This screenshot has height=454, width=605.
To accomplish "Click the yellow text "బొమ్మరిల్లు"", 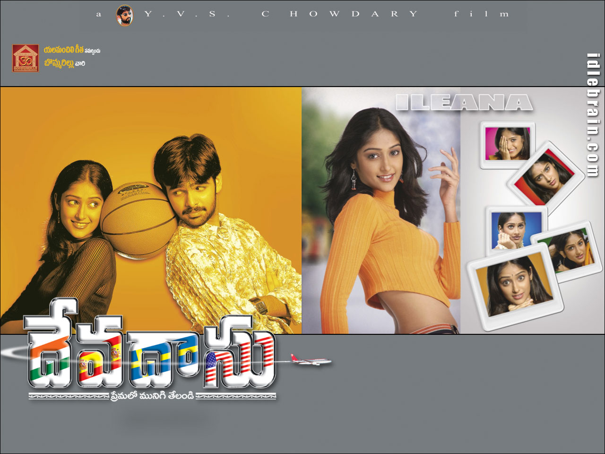I will point(59,63).
